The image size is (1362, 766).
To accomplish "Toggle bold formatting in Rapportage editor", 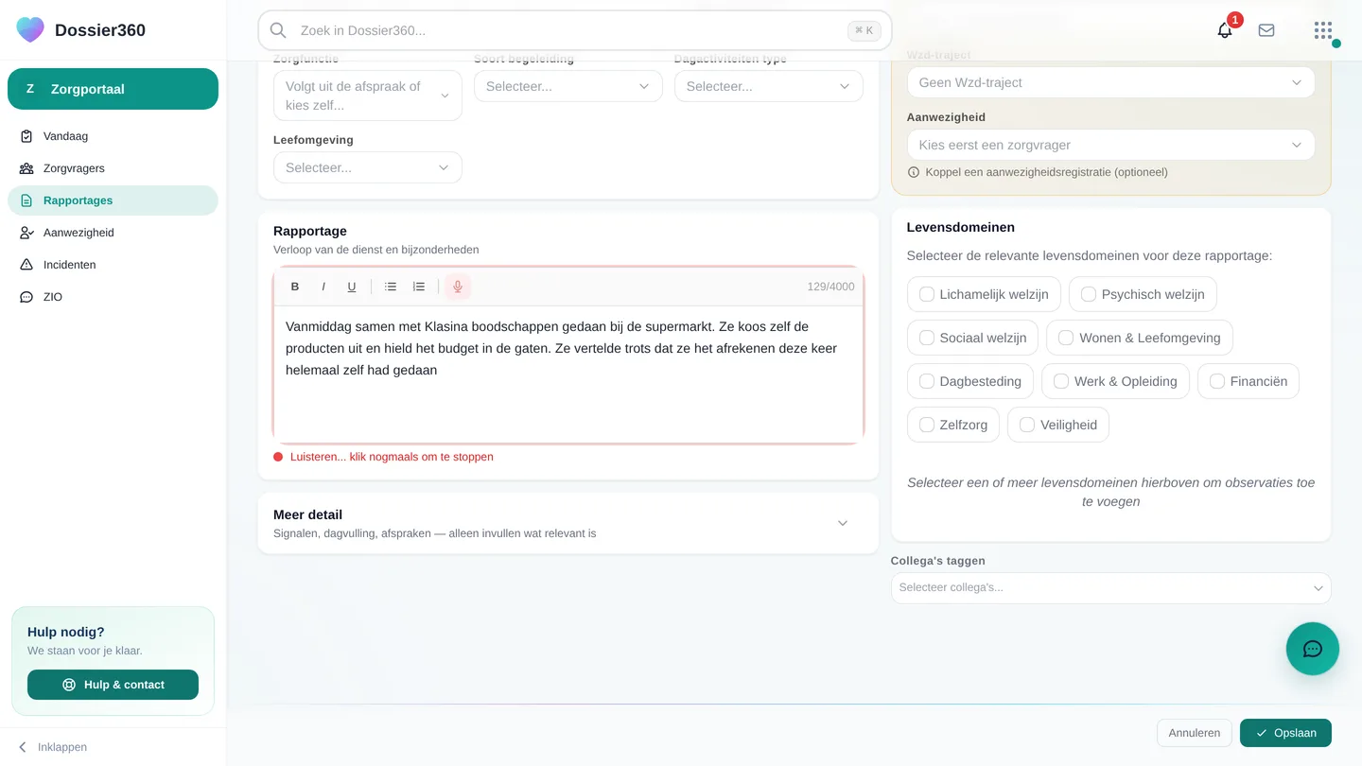I will [295, 287].
